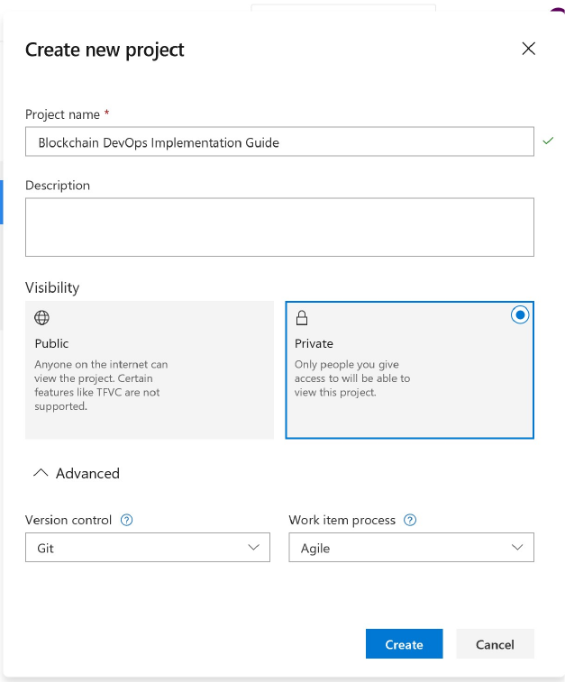Click the globe icon for Public visibility
The height and width of the screenshot is (682, 565).
tap(41, 317)
